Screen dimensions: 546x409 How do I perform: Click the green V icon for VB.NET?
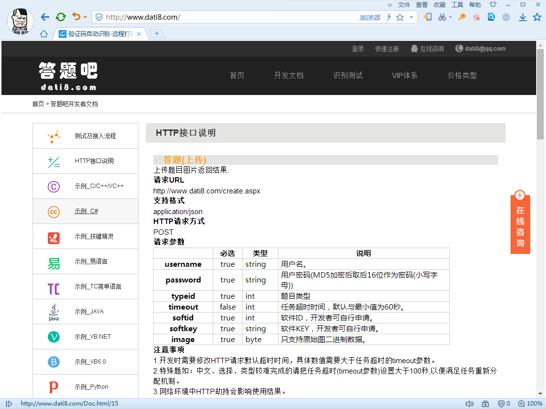coord(54,337)
